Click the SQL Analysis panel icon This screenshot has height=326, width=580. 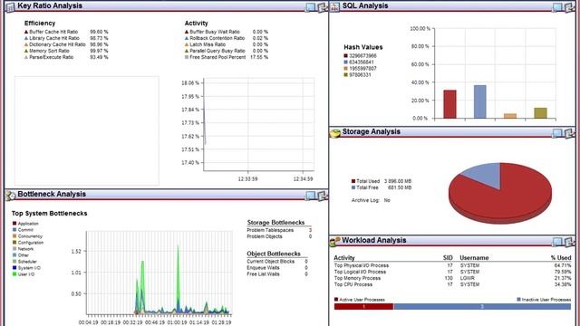[x=334, y=7]
